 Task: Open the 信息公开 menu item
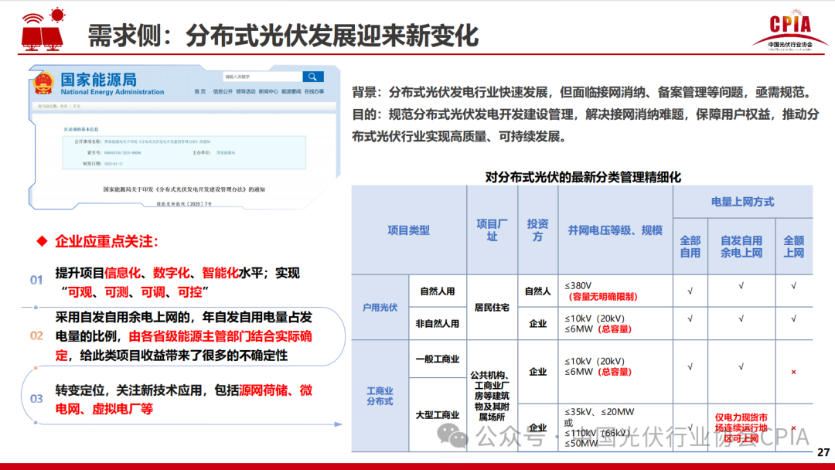pyautogui.click(x=222, y=91)
